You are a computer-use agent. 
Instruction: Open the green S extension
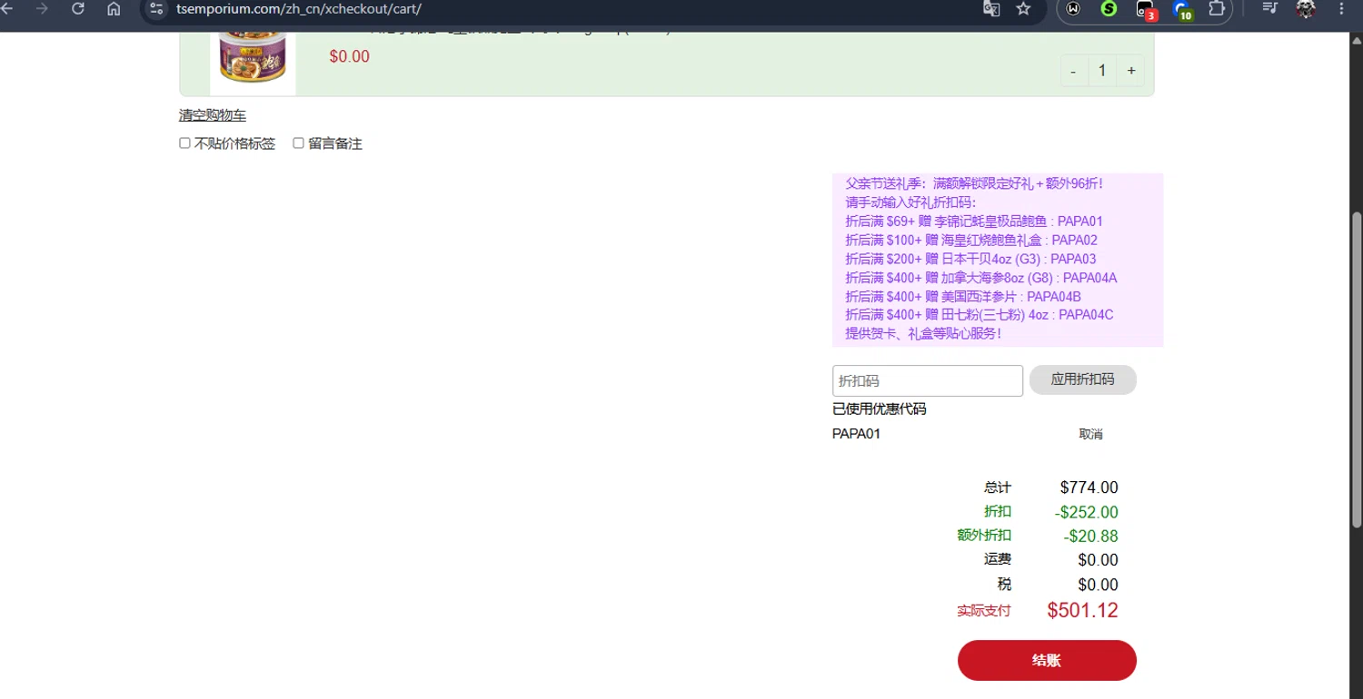tap(1109, 8)
